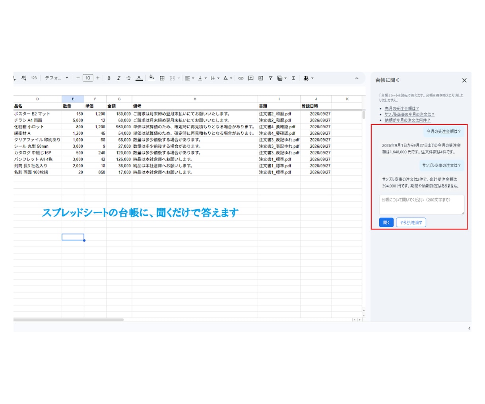Select column H header

[195, 99]
